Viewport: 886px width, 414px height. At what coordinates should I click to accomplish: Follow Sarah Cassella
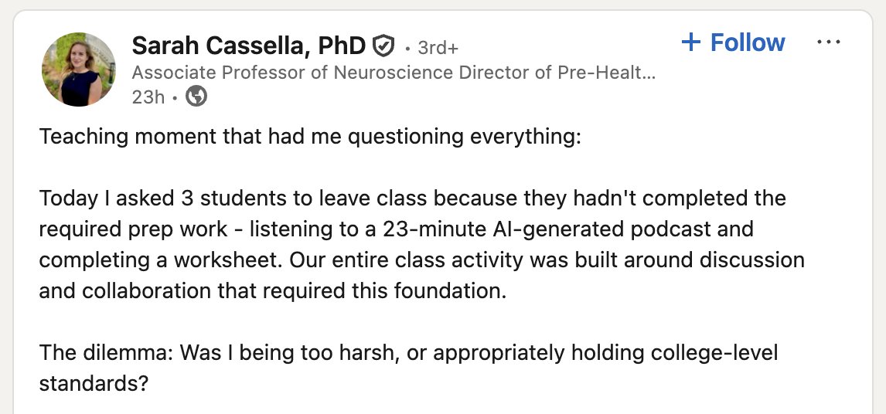pos(733,42)
